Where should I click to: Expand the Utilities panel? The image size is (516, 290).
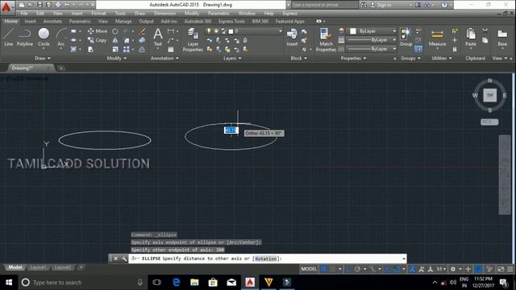tap(442, 58)
